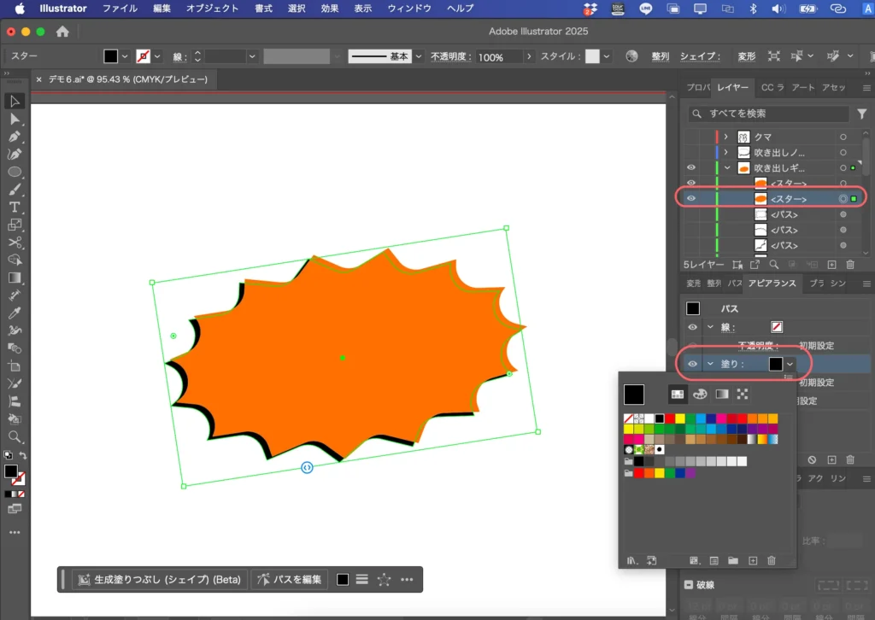The image size is (875, 620).
Task: Click the すべてを検索 layer search field
Action: point(769,114)
